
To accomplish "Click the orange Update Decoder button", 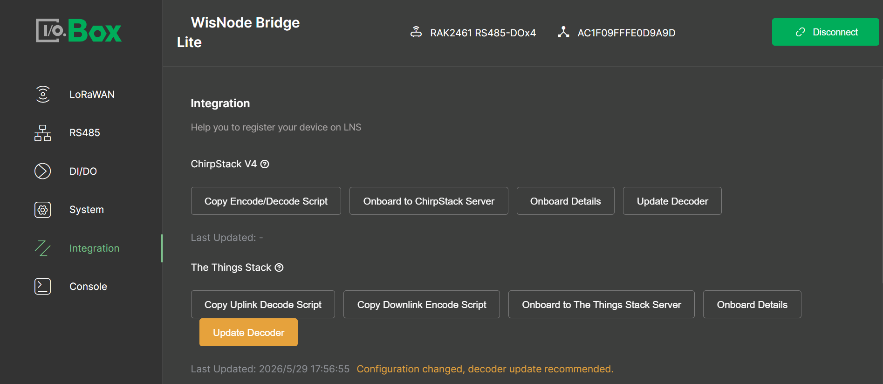I will click(x=248, y=332).
